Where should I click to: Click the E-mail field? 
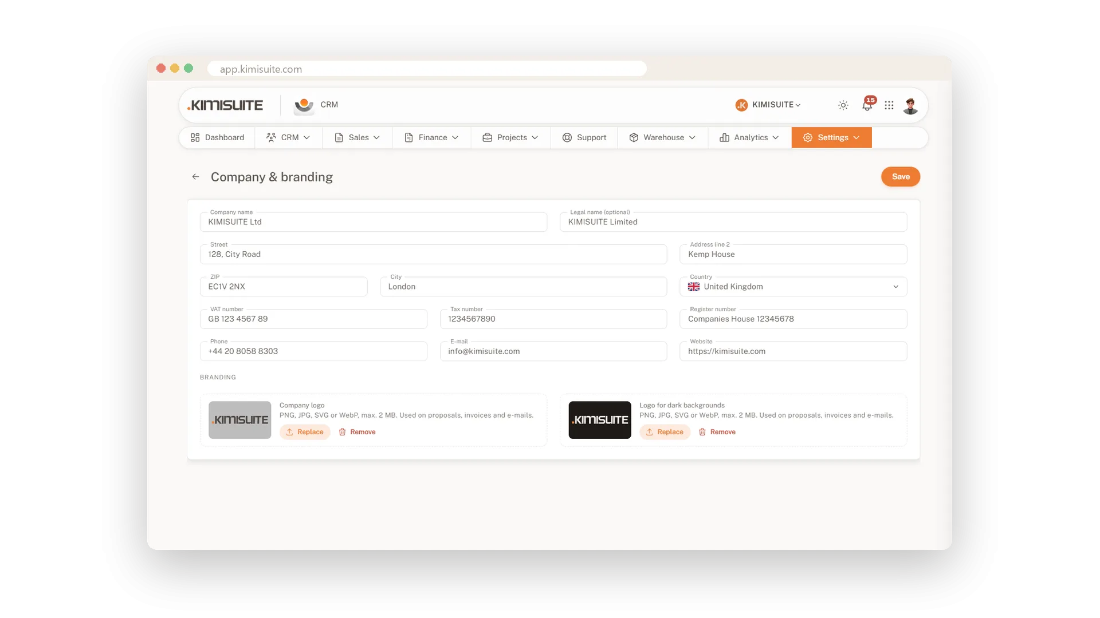pos(553,351)
